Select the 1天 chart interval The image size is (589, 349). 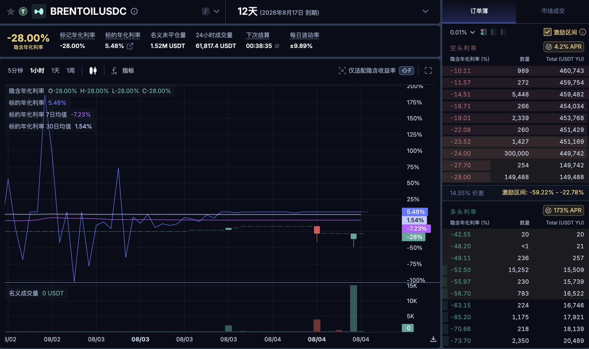point(55,71)
